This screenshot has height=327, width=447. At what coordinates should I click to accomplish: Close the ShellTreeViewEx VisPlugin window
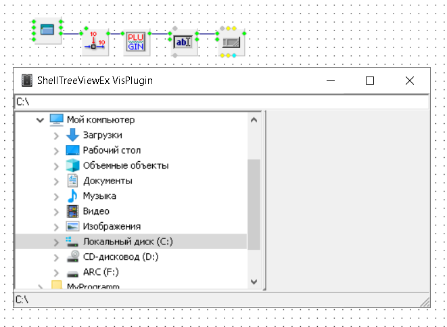tap(410, 81)
